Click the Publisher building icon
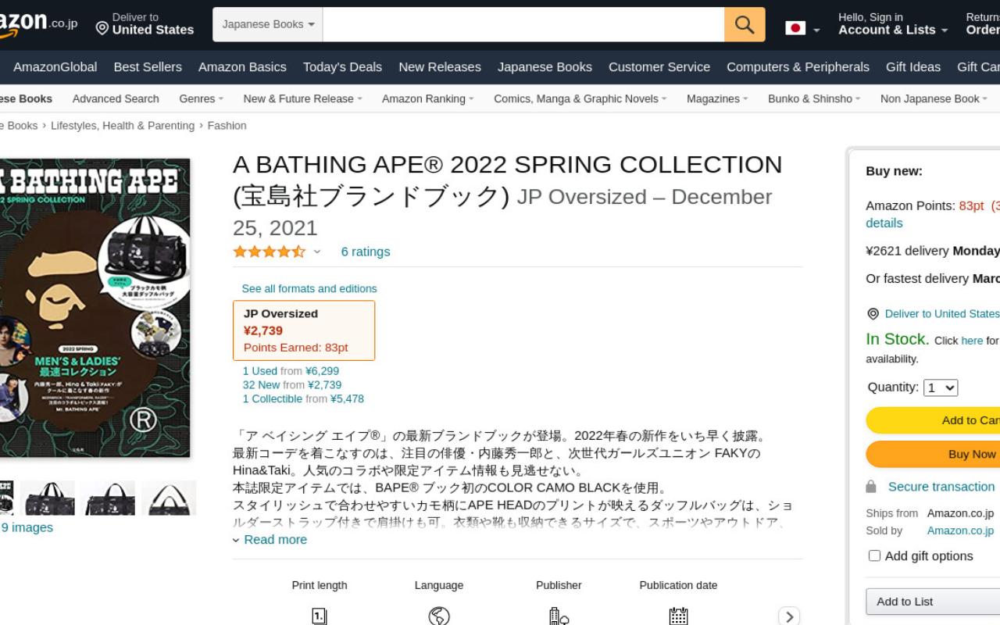This screenshot has width=1000, height=625. pyautogui.click(x=559, y=616)
